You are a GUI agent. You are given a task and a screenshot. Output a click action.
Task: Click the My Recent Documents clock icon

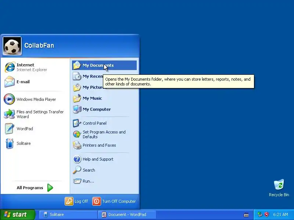[77, 76]
